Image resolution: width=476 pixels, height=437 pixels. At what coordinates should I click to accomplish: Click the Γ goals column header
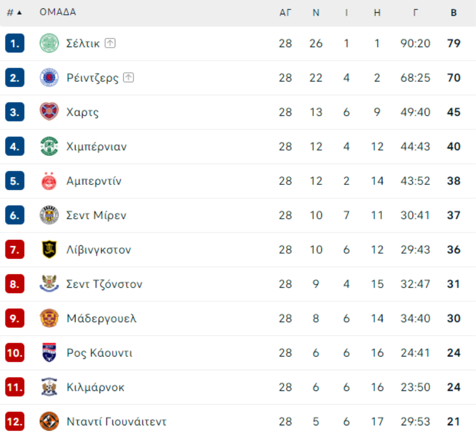click(416, 13)
